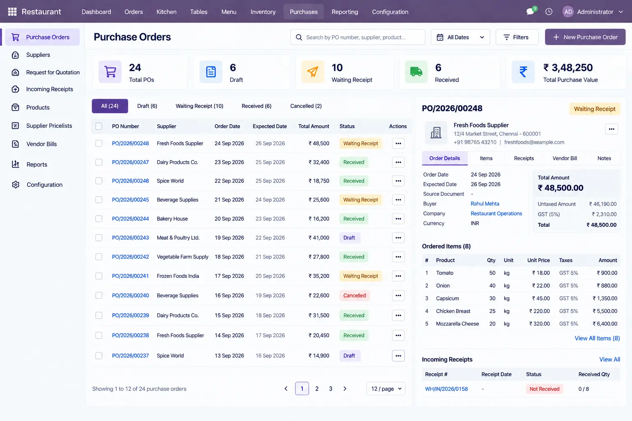This screenshot has width=632, height=421.
Task: Click the rupee Total Purchase Value icon
Action: [x=523, y=72]
